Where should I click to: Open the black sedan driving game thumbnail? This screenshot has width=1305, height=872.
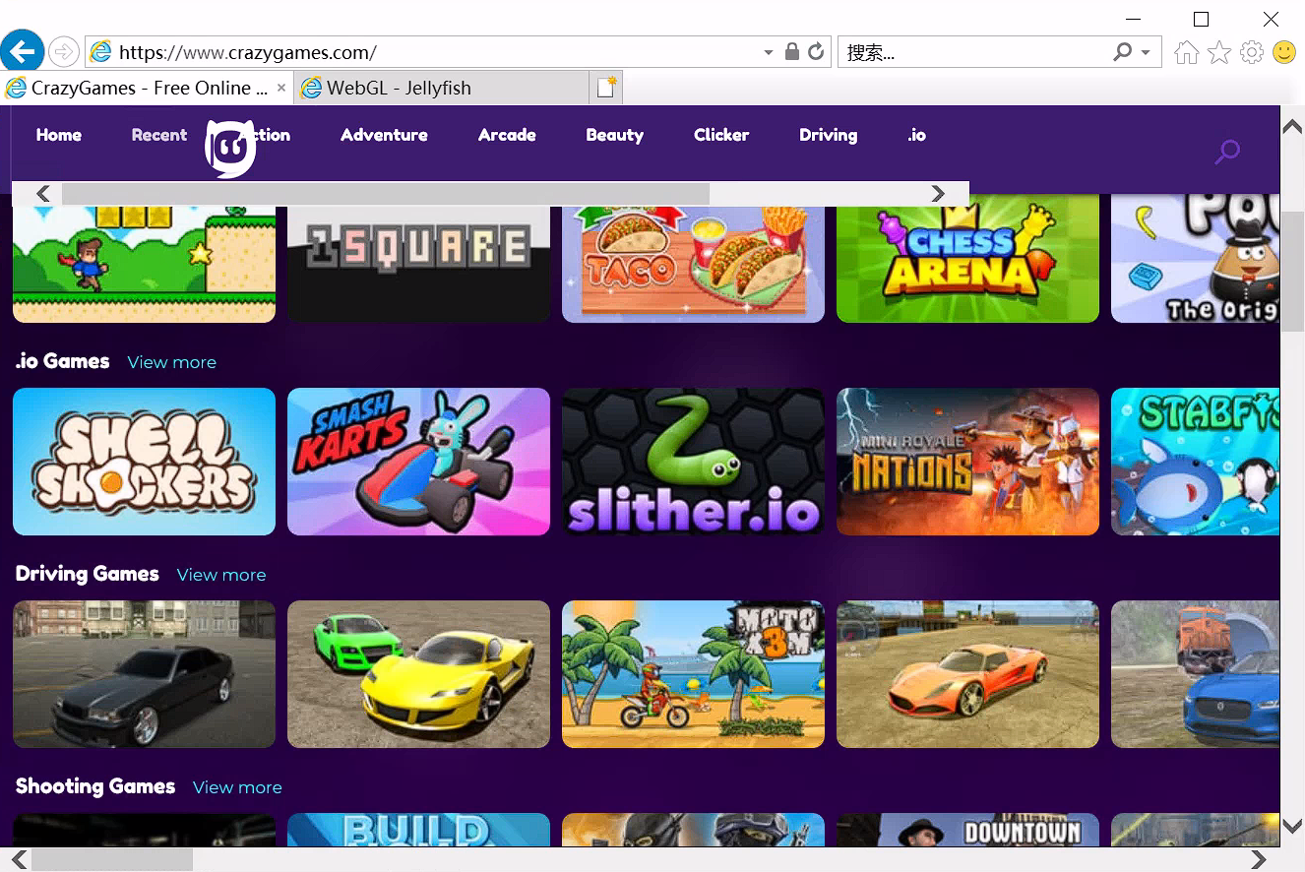[x=144, y=674]
